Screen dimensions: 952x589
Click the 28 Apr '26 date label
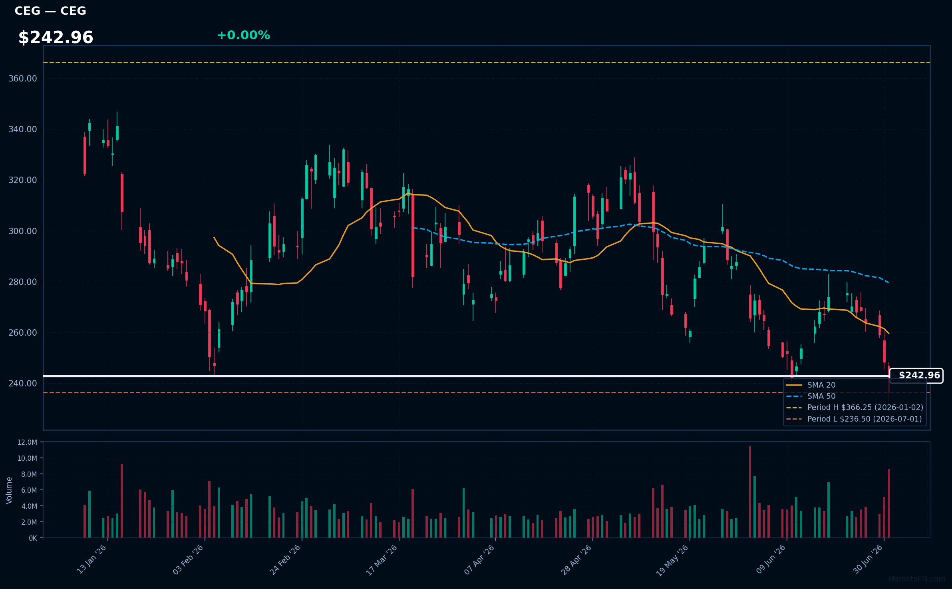[576, 559]
